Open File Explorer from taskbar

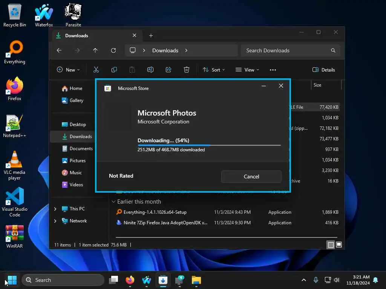pos(196,280)
